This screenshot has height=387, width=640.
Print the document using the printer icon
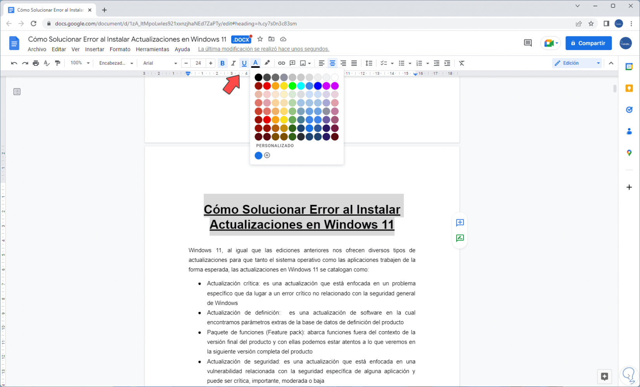[x=36, y=63]
